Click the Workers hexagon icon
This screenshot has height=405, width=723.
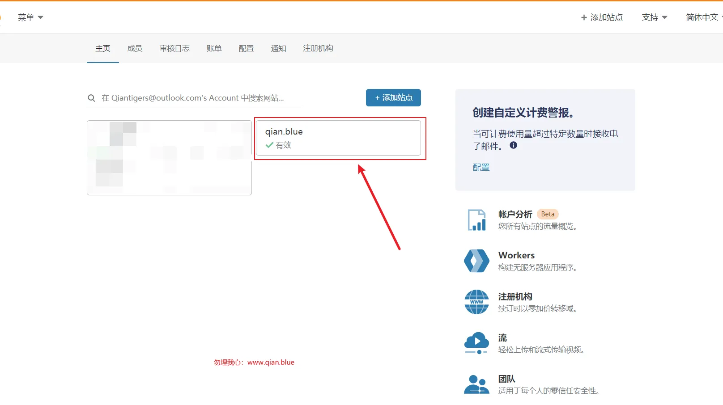[477, 261]
